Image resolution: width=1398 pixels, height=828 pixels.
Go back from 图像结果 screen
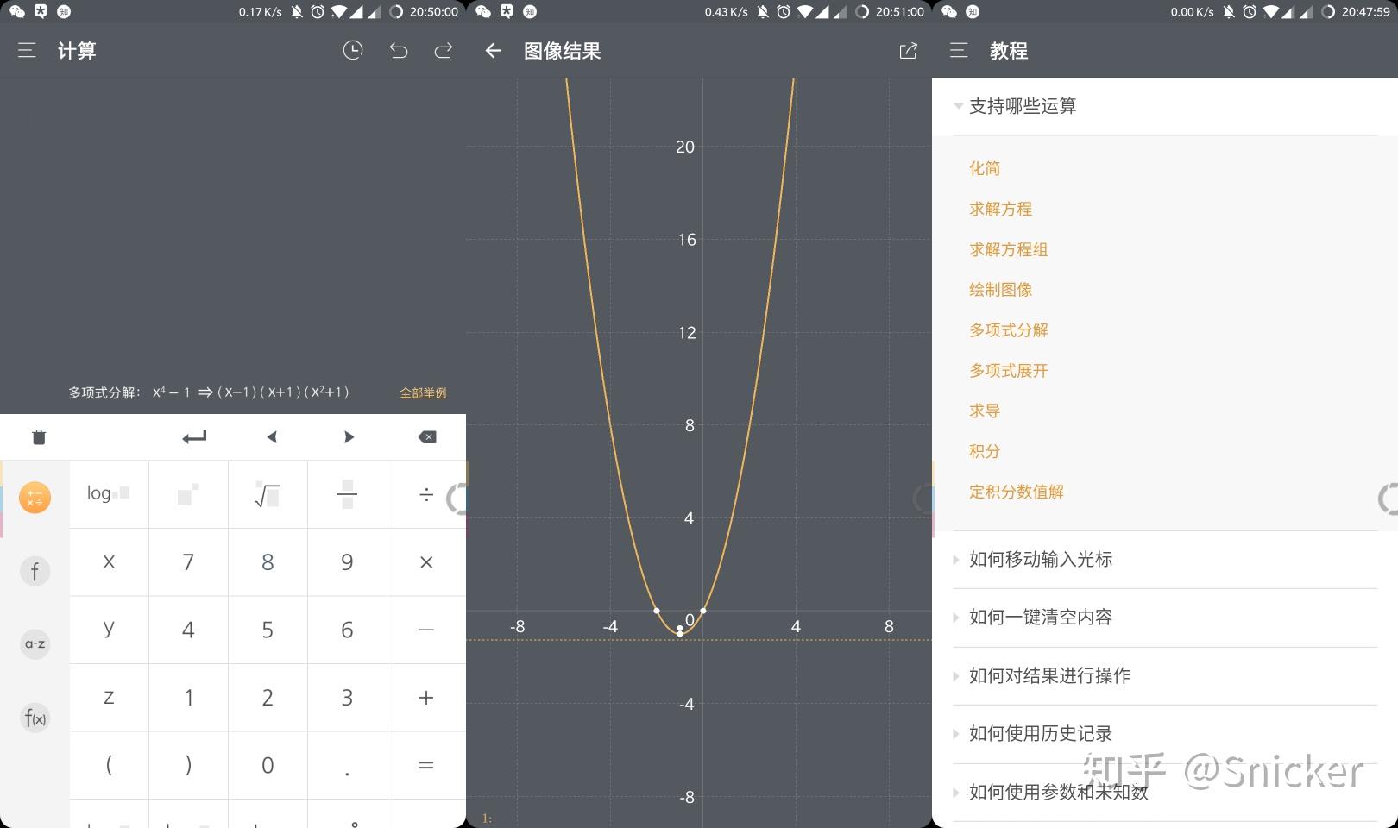point(493,51)
